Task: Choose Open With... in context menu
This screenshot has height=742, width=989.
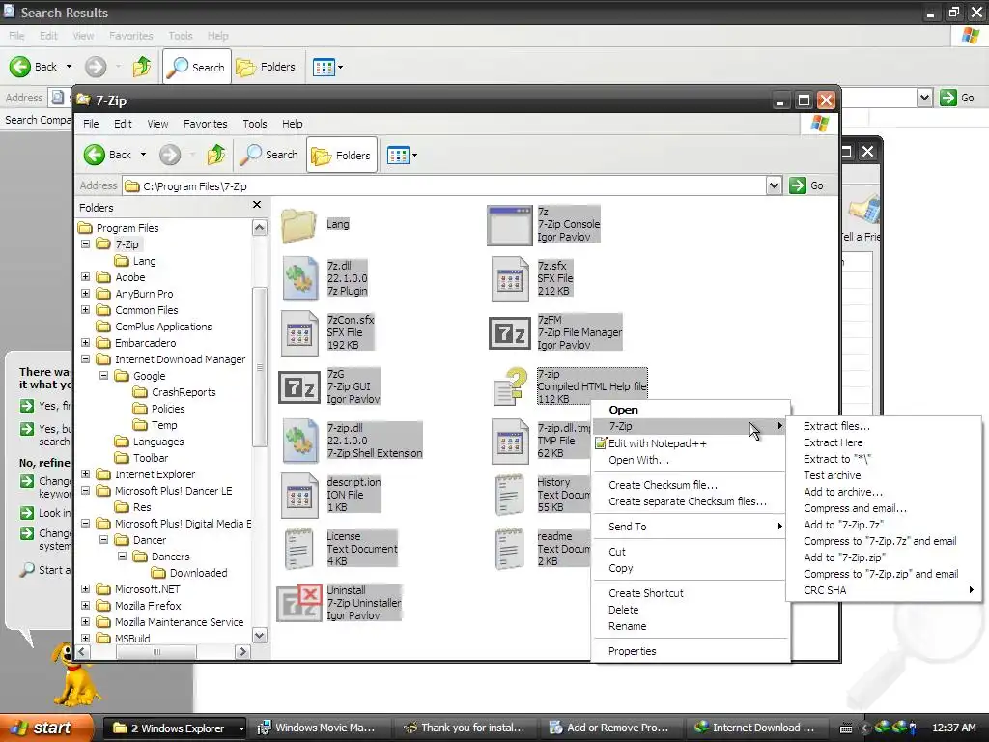Action: 690,460
